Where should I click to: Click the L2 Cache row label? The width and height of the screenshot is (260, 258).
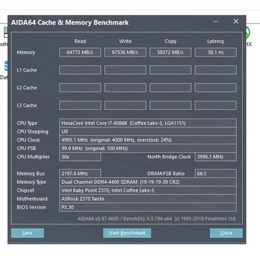click(27, 88)
